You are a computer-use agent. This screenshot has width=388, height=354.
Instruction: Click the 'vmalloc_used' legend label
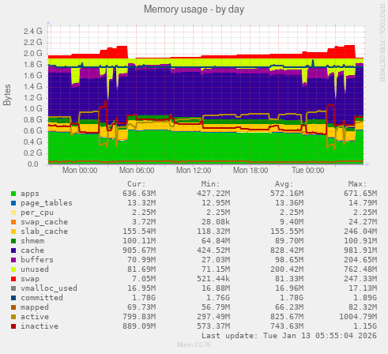click(49, 288)
